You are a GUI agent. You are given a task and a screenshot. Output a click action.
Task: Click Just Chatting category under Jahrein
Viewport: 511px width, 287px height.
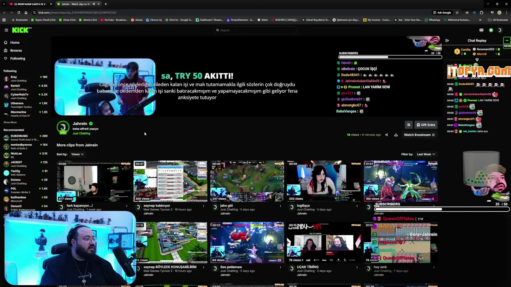pos(81,134)
